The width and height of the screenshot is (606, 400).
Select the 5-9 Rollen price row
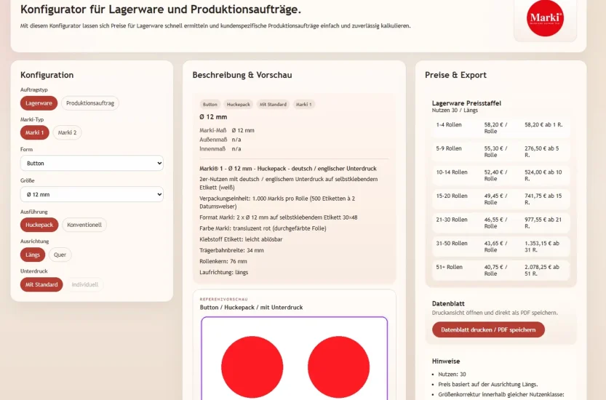[x=501, y=151]
